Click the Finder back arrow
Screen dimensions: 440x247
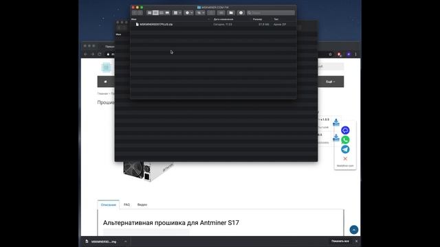click(x=135, y=13)
